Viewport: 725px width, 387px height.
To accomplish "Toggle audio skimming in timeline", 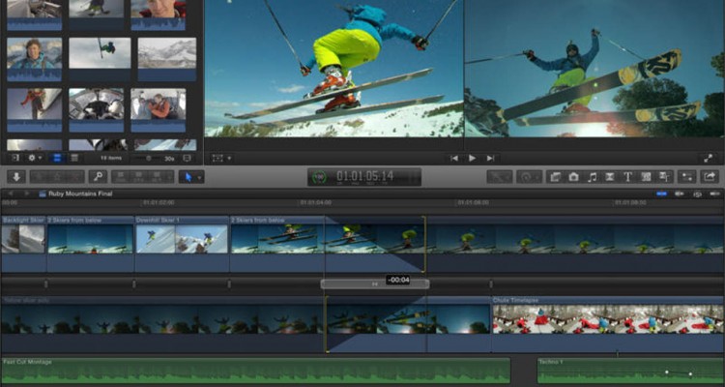I will pos(680,193).
